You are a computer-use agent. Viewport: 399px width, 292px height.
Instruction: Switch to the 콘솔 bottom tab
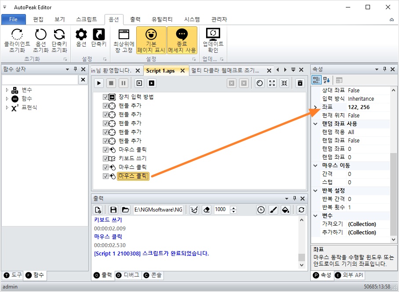click(x=152, y=275)
